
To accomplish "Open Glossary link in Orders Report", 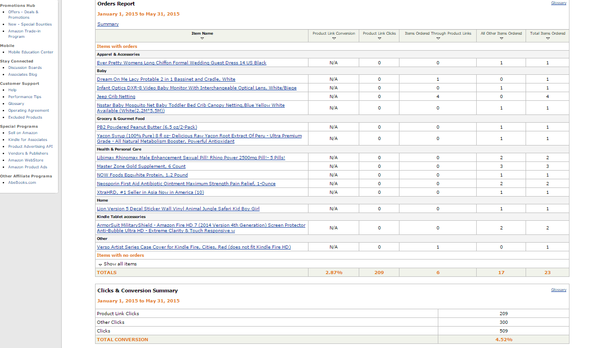I will pos(558,3).
